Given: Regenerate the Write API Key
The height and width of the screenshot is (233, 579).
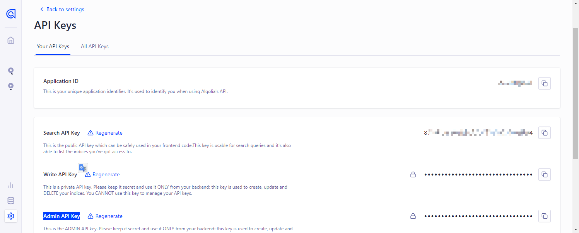Looking at the screenshot, I should (x=106, y=174).
